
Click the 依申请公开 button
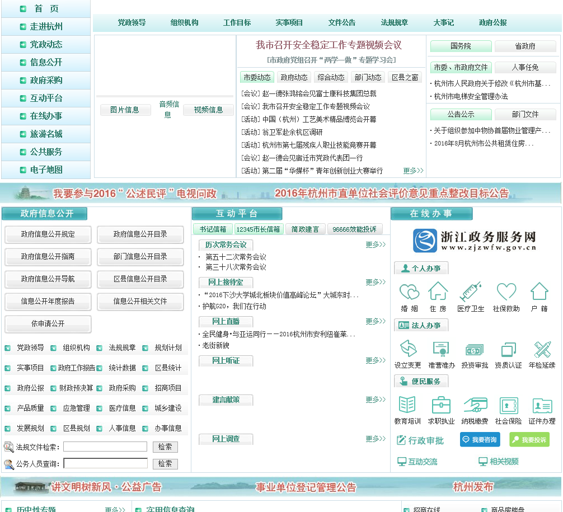tap(48, 324)
